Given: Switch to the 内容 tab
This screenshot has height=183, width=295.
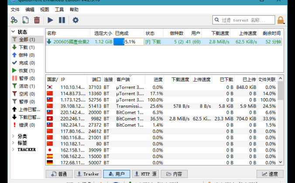Looking at the screenshot, I should (174, 174).
